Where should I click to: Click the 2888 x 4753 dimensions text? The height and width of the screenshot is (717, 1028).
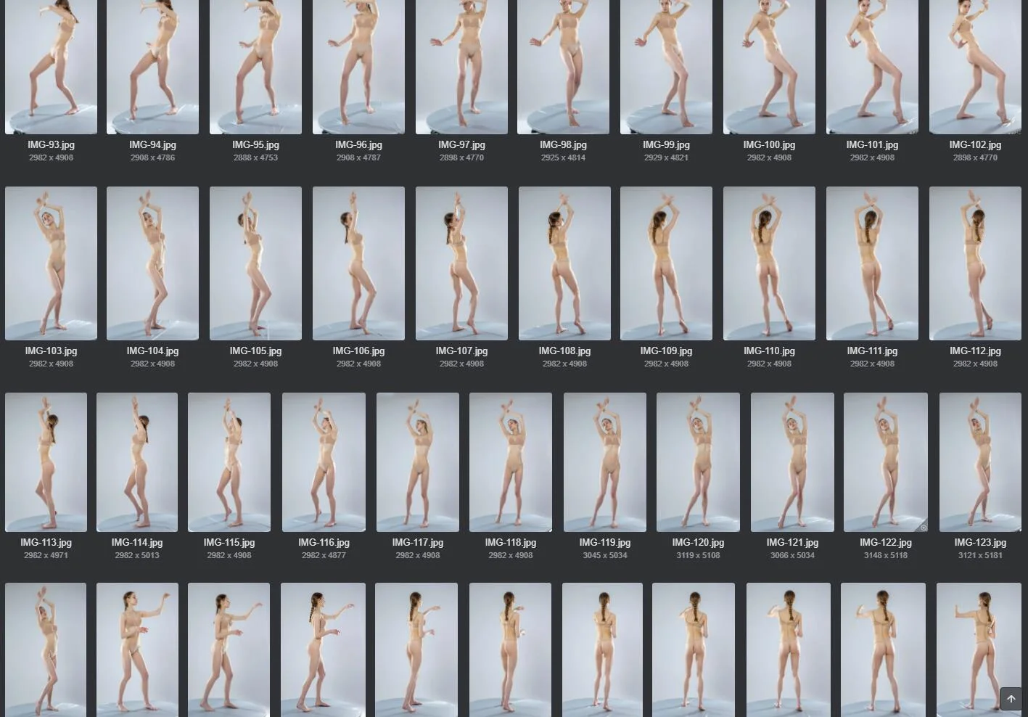click(255, 157)
